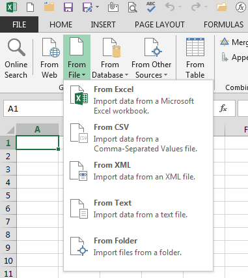Undo the last action
Viewport: 248px width, 278px height.
pos(170,7)
